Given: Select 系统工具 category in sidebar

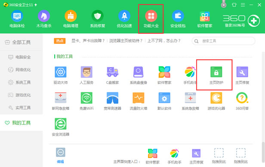Looking at the screenshot, I should click(22, 82).
